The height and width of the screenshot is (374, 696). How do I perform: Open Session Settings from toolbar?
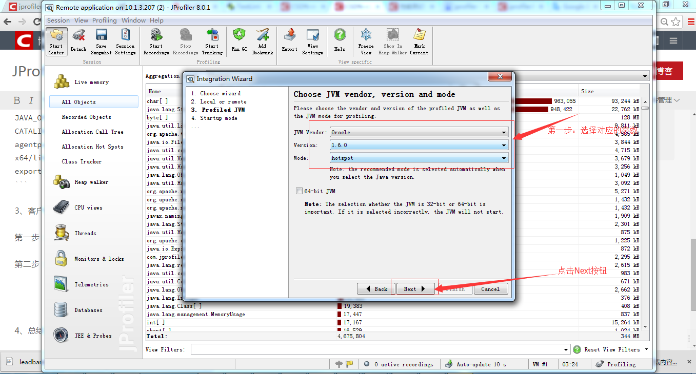coord(125,41)
